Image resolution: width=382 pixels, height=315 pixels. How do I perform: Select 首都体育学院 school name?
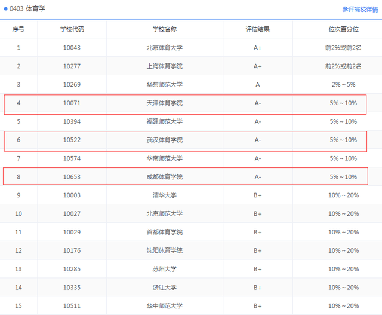point(165,232)
